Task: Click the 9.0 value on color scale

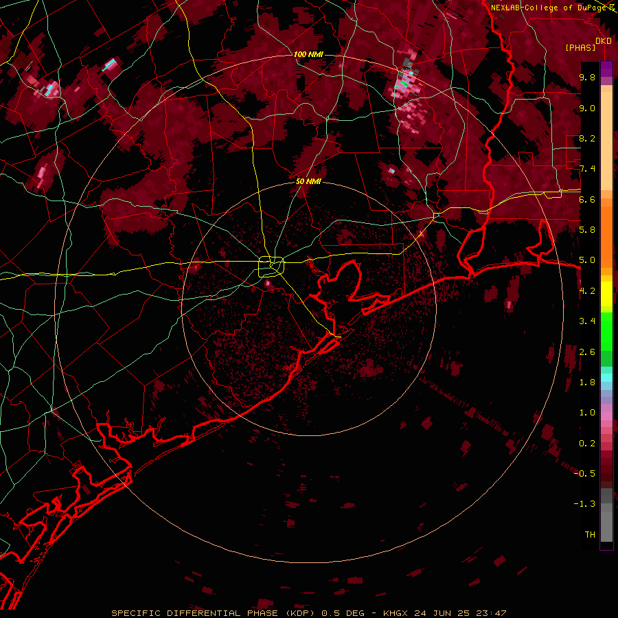Action: click(587, 108)
